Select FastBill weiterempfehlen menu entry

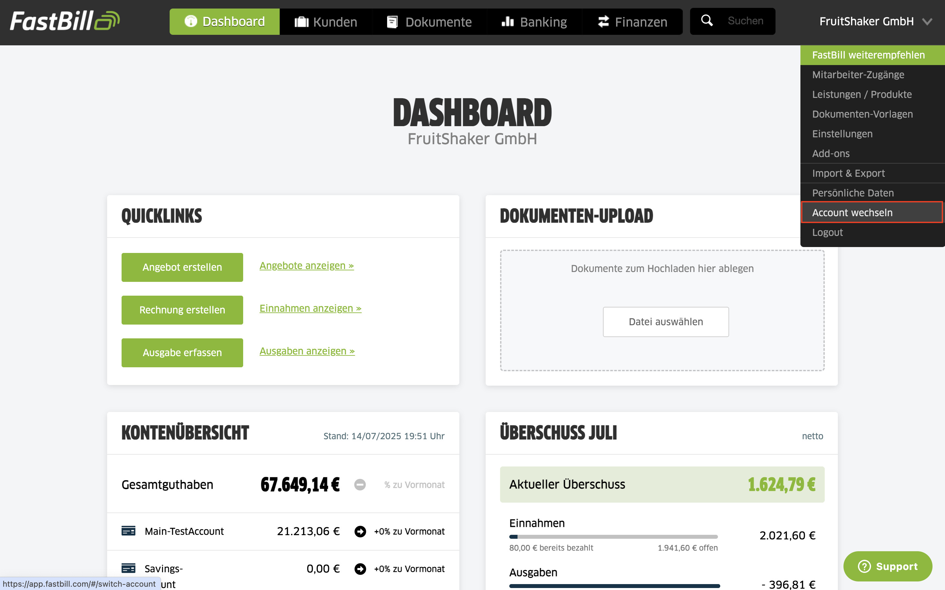(x=872, y=55)
